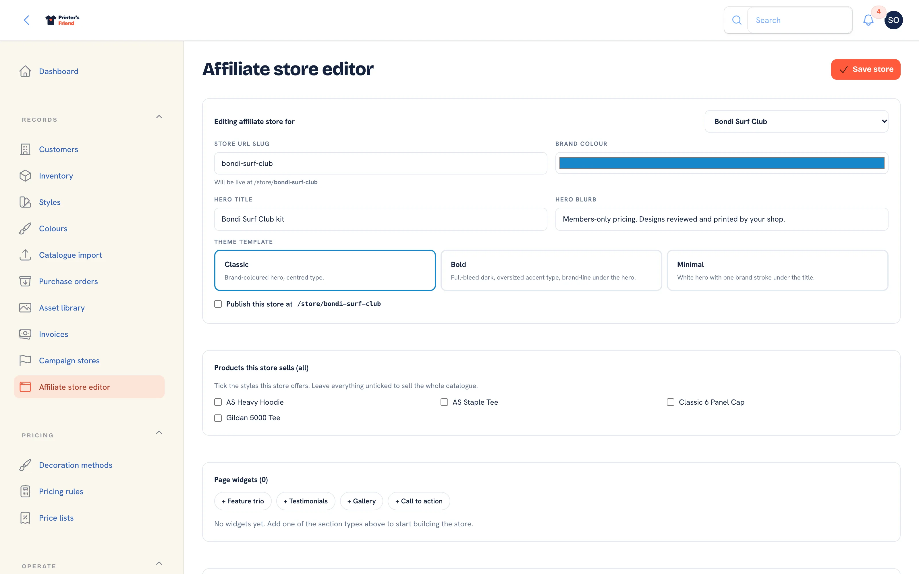Click the Campaign stores flag icon
This screenshot has height=574, width=919.
pos(26,361)
